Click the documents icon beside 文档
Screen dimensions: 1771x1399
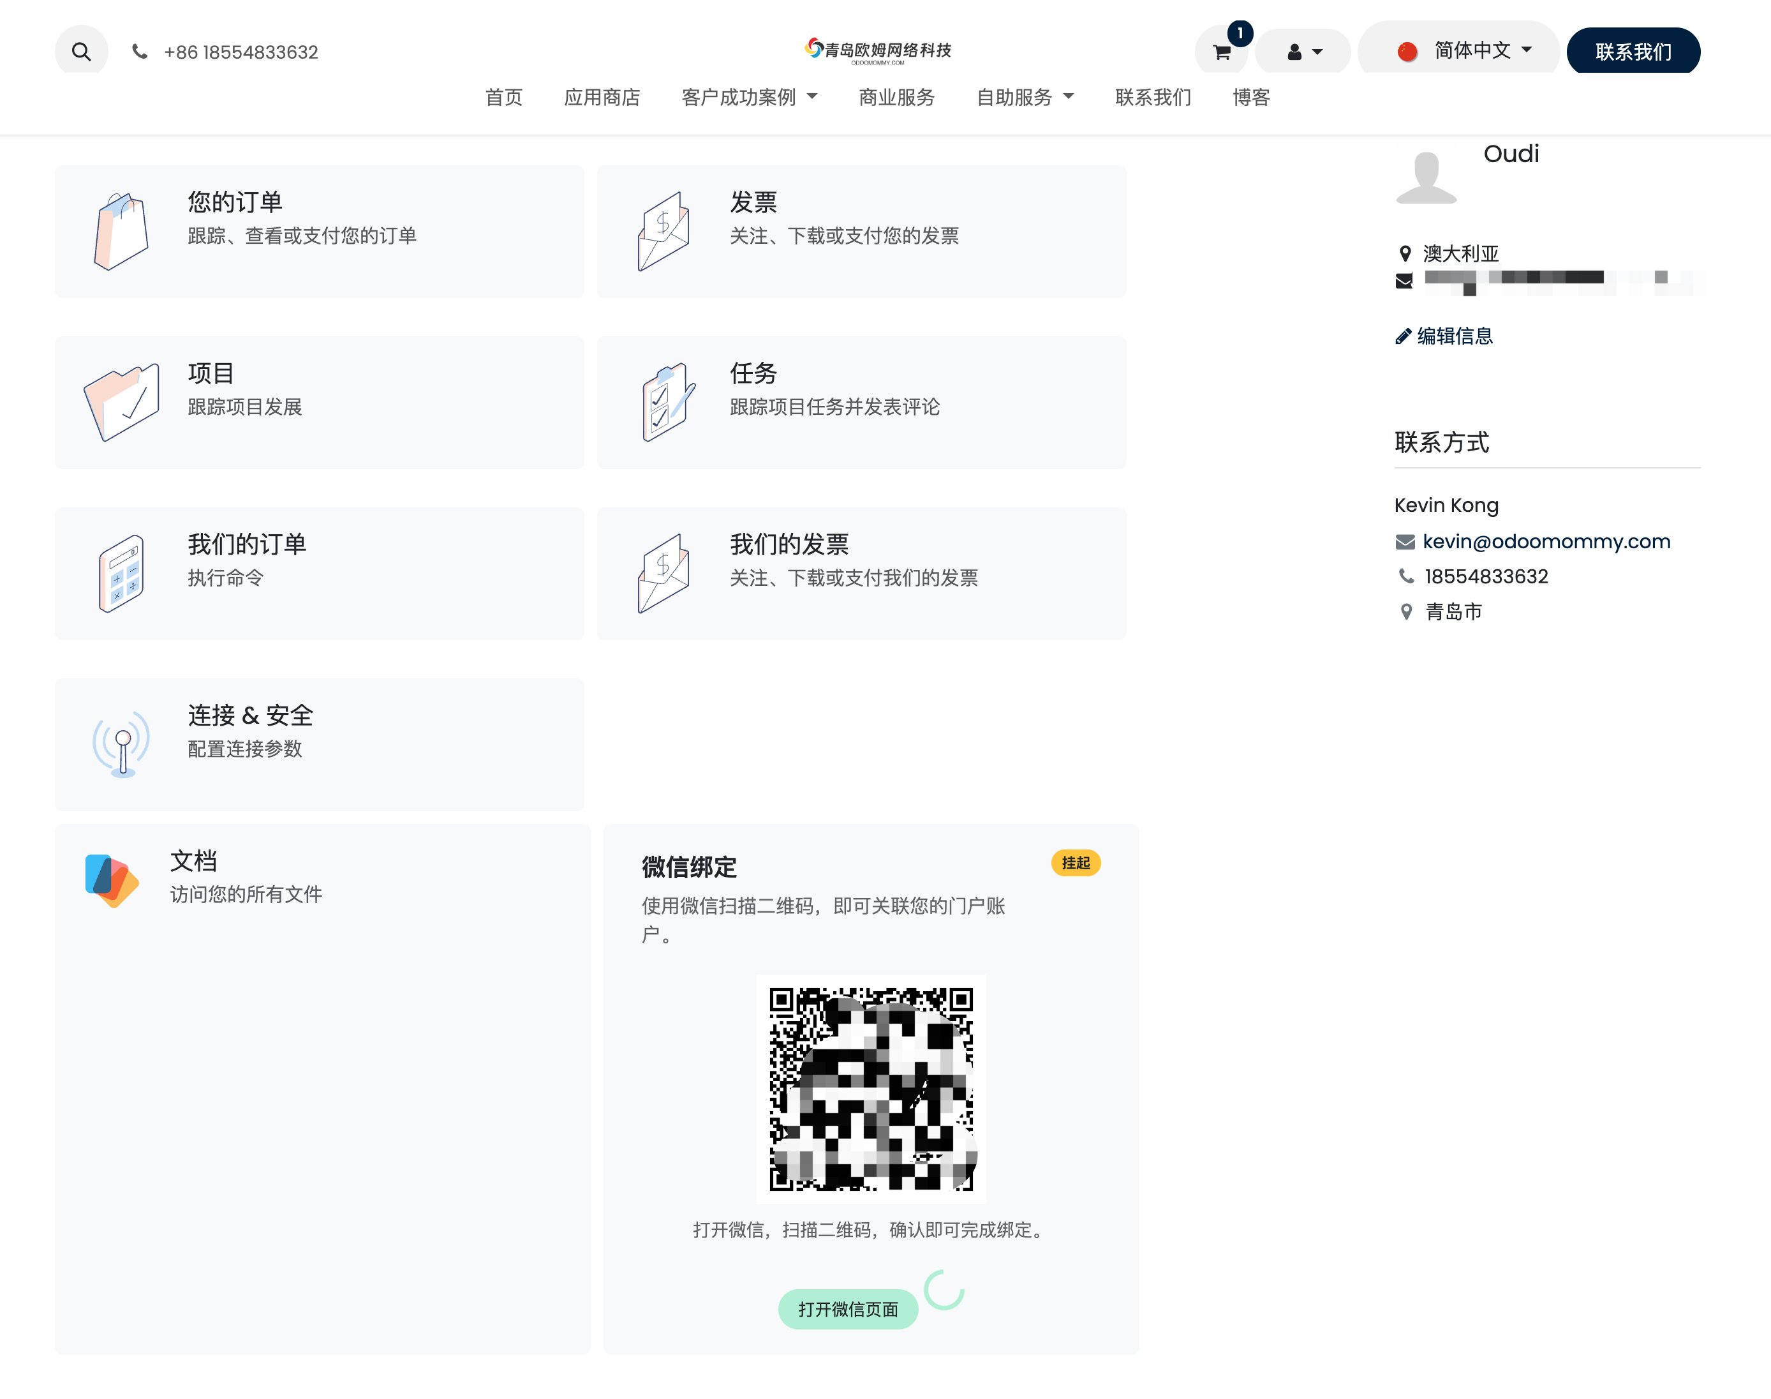[112, 879]
